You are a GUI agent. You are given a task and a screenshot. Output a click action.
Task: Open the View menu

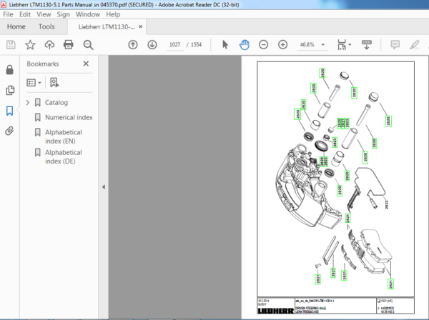44,14
